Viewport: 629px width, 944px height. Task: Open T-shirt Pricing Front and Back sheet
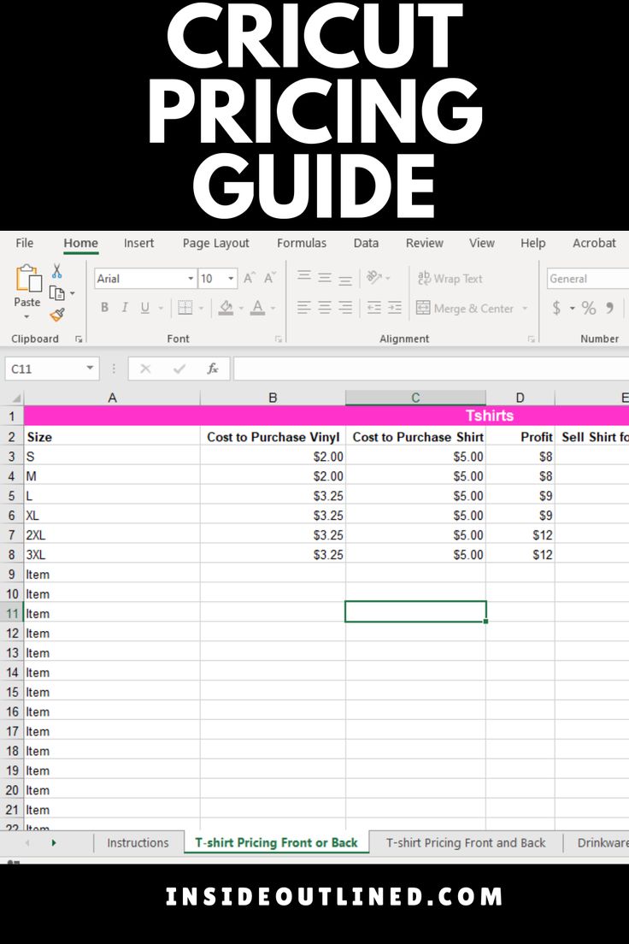(466, 842)
